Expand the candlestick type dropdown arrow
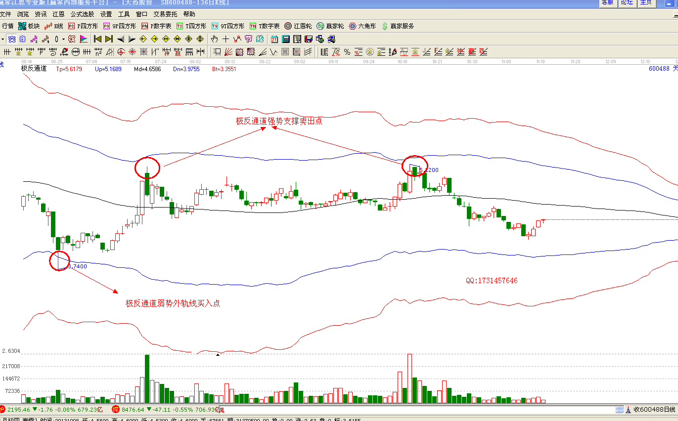Screen dimensions: 678x421 63,39
